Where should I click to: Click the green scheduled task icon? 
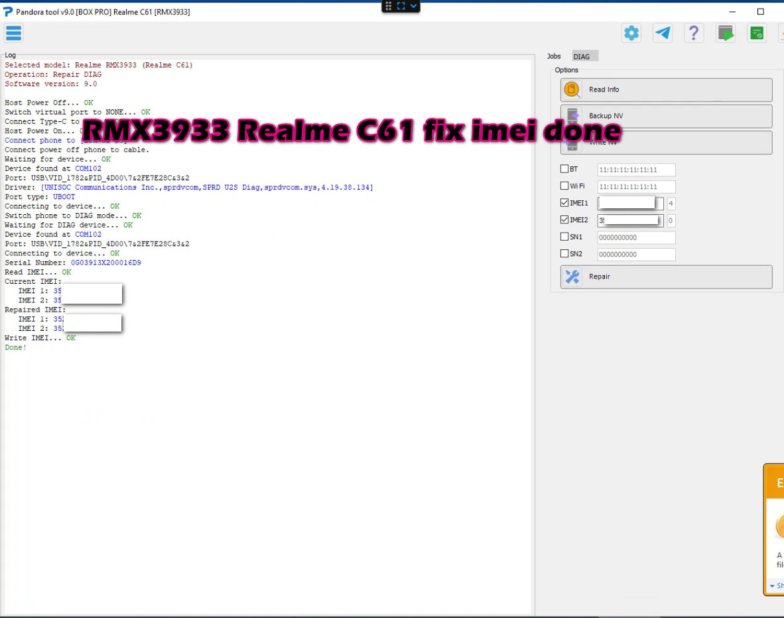click(756, 33)
